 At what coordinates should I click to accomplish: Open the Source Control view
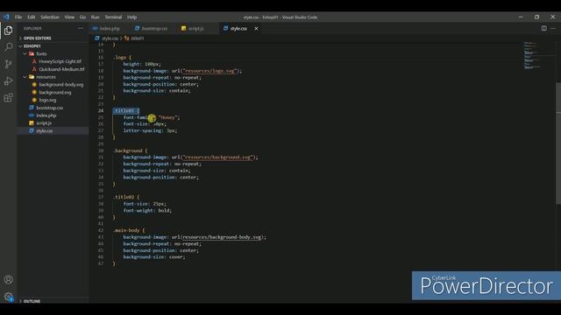[8, 64]
